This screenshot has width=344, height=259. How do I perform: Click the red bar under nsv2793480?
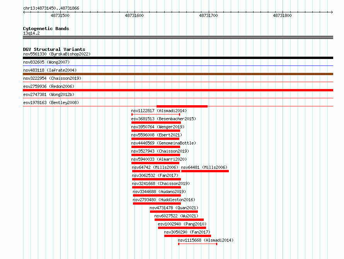click(157, 203)
